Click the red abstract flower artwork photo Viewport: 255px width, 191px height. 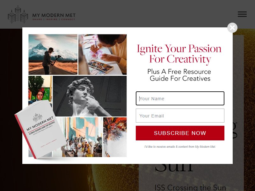coord(115,137)
